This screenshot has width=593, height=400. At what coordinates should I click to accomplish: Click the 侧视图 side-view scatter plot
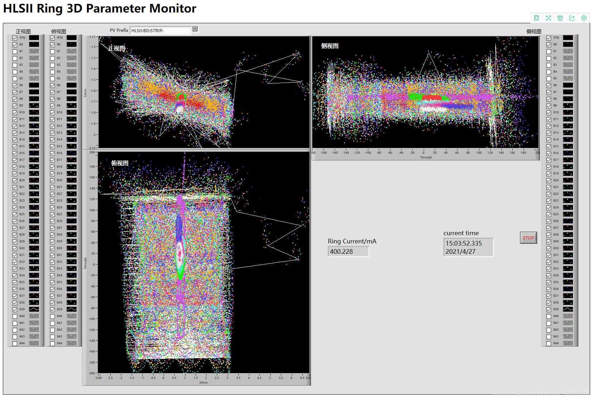[426, 92]
